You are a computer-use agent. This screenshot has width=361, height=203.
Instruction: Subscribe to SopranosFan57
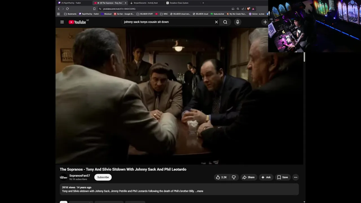coord(103,177)
